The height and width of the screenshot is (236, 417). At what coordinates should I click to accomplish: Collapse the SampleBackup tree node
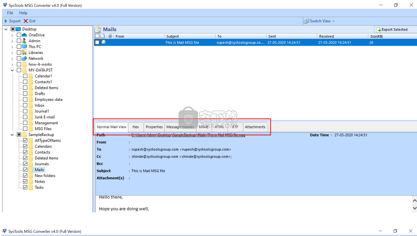click(12, 135)
